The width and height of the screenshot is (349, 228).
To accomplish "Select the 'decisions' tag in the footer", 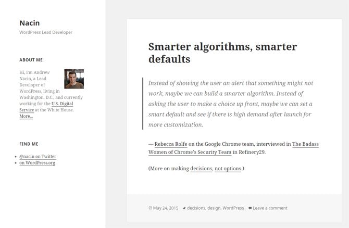I will pyautogui.click(x=196, y=208).
